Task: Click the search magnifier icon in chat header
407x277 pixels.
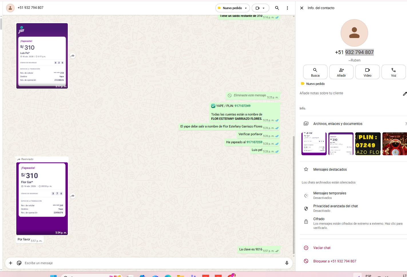Action: click(277, 8)
